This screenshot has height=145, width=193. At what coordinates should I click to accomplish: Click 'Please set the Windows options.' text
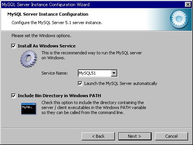pos(41,36)
